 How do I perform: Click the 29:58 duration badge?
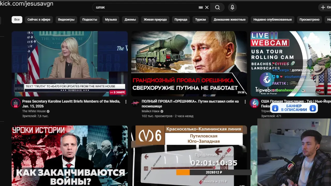point(241,92)
